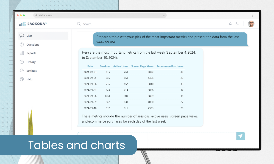274x164 pixels.
Task: Click the Backona logo
Action: (33, 24)
